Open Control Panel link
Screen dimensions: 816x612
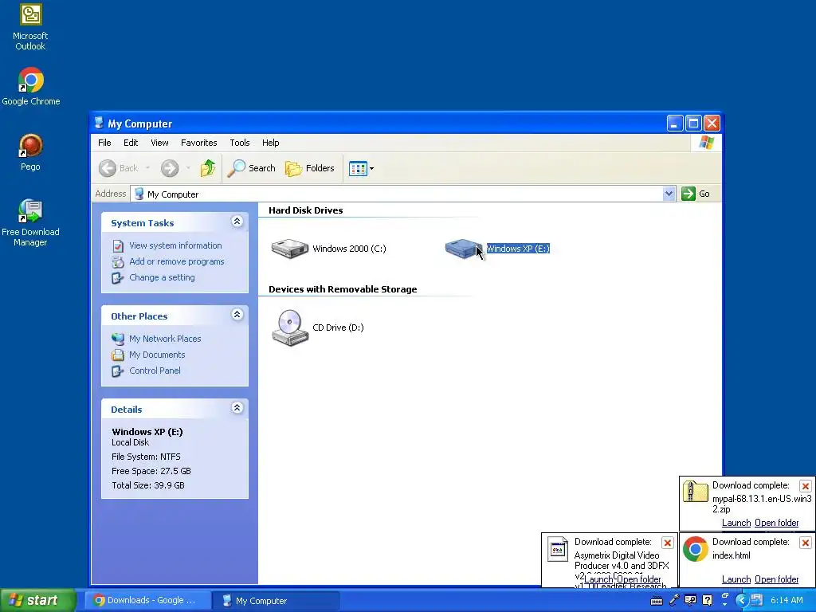(155, 371)
